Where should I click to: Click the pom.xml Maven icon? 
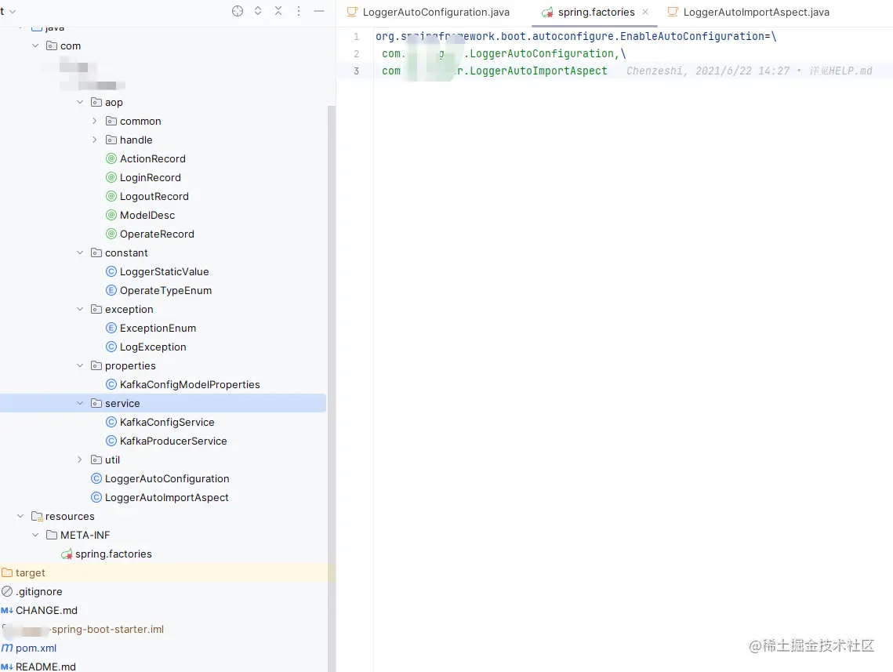click(x=7, y=647)
